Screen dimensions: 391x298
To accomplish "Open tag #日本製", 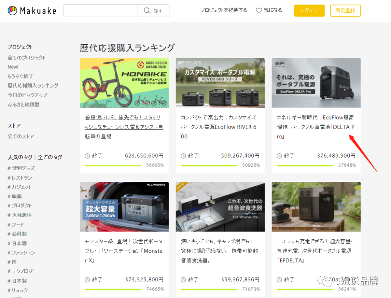I will coord(17,281).
